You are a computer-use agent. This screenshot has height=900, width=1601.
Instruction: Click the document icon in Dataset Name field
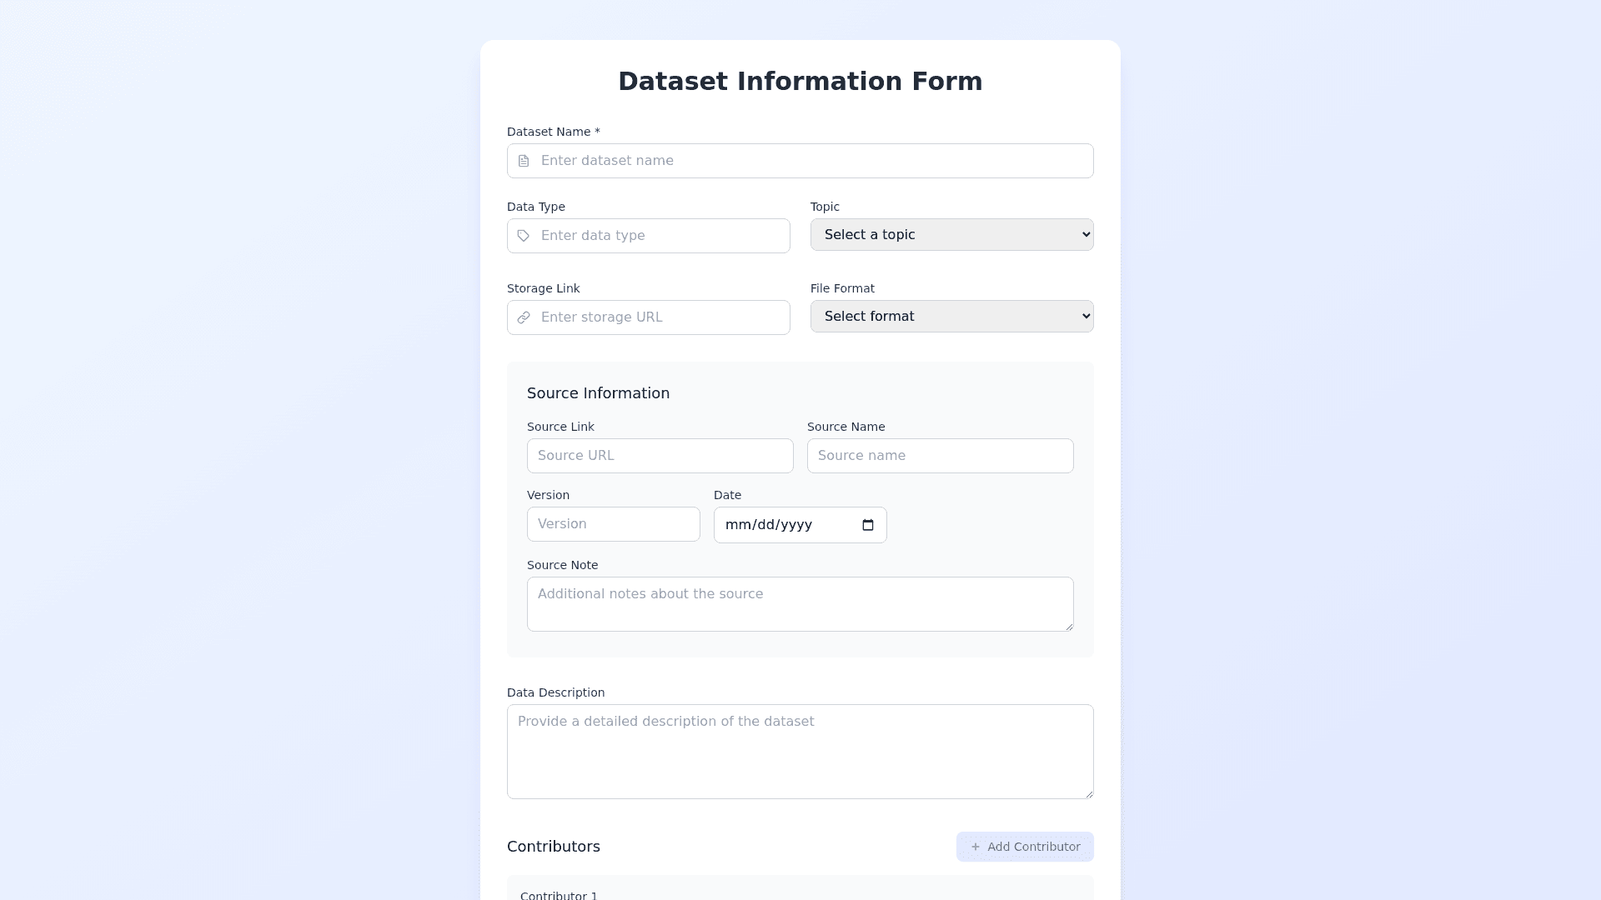(524, 161)
